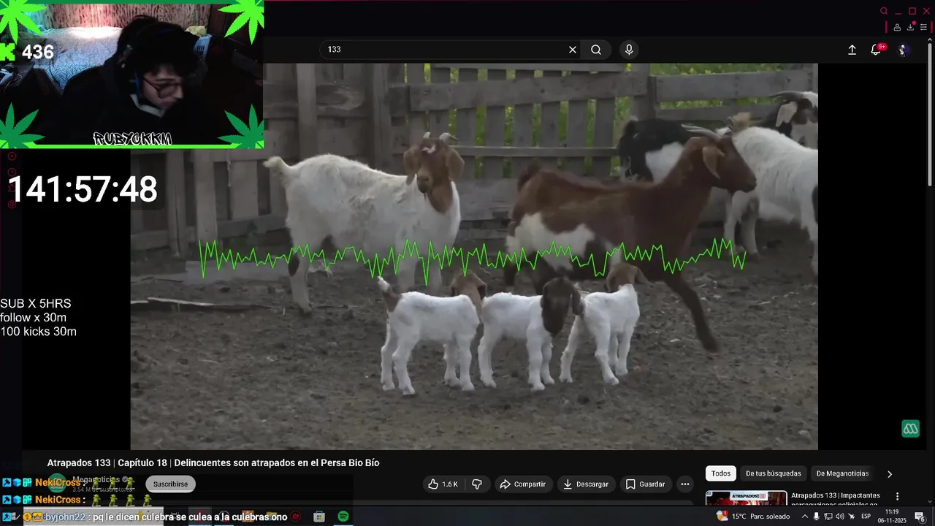Open Spotify from the taskbar
This screenshot has width=935, height=526.
click(343, 517)
